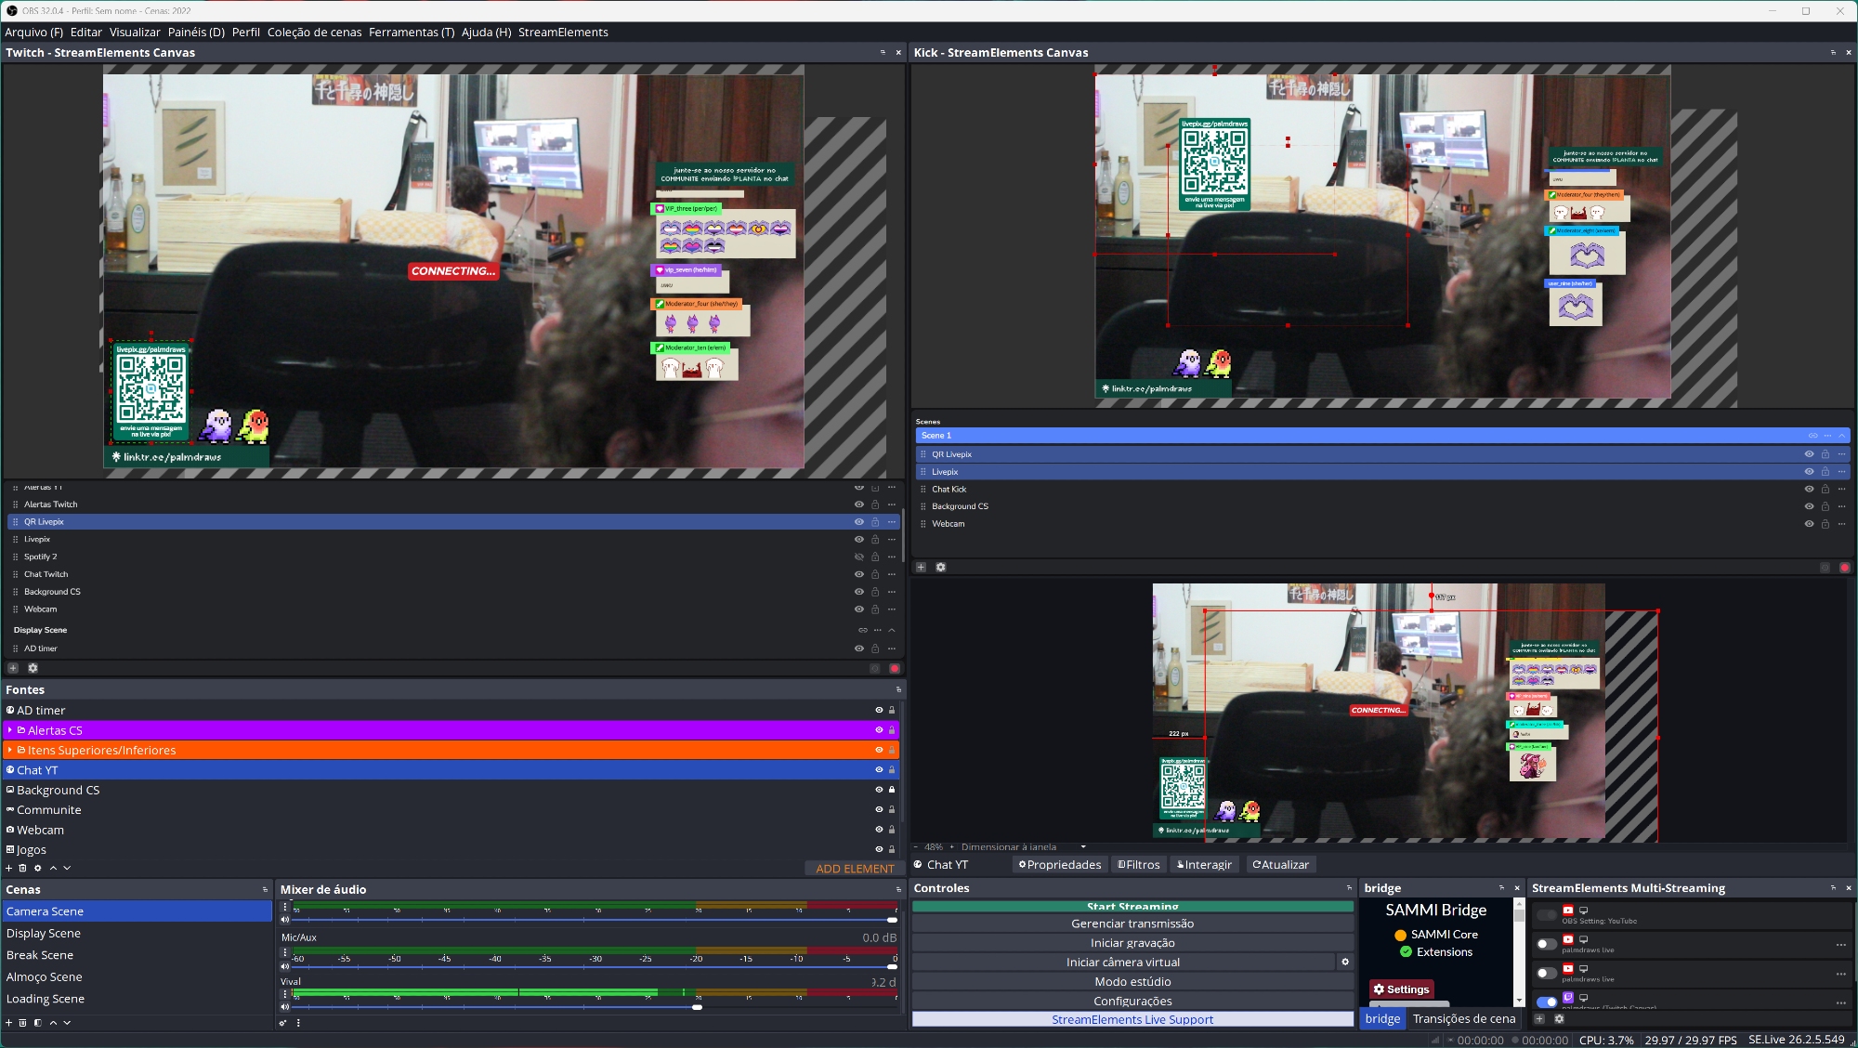Hide Chat Kick source in Kick canvas
Screen dimensions: 1858x1048
pyautogui.click(x=1809, y=489)
